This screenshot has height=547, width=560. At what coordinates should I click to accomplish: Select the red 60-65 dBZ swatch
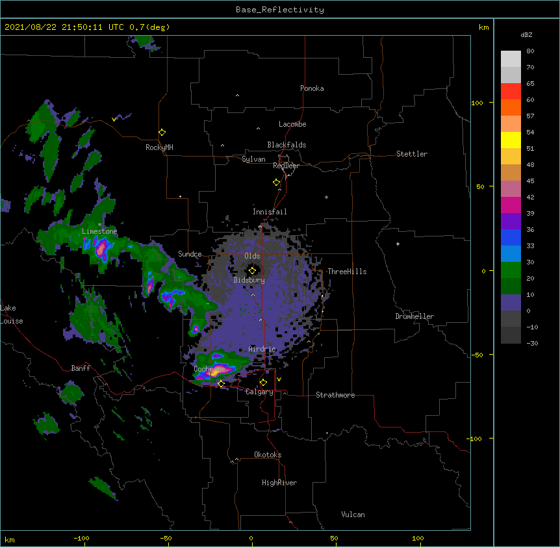point(511,92)
